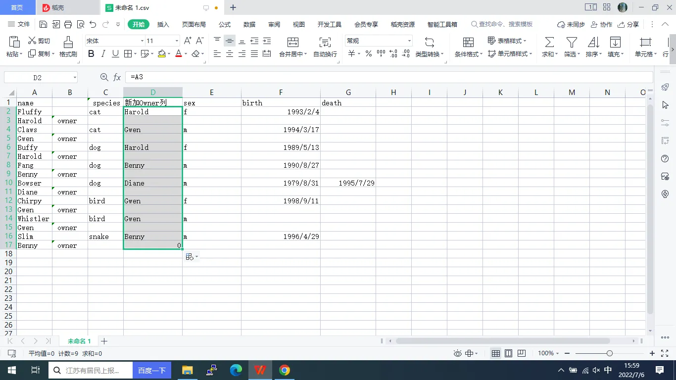
Task: Toggle middle vertical alignment
Action: click(230, 41)
